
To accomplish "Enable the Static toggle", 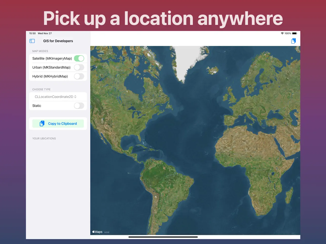I will [x=79, y=106].
